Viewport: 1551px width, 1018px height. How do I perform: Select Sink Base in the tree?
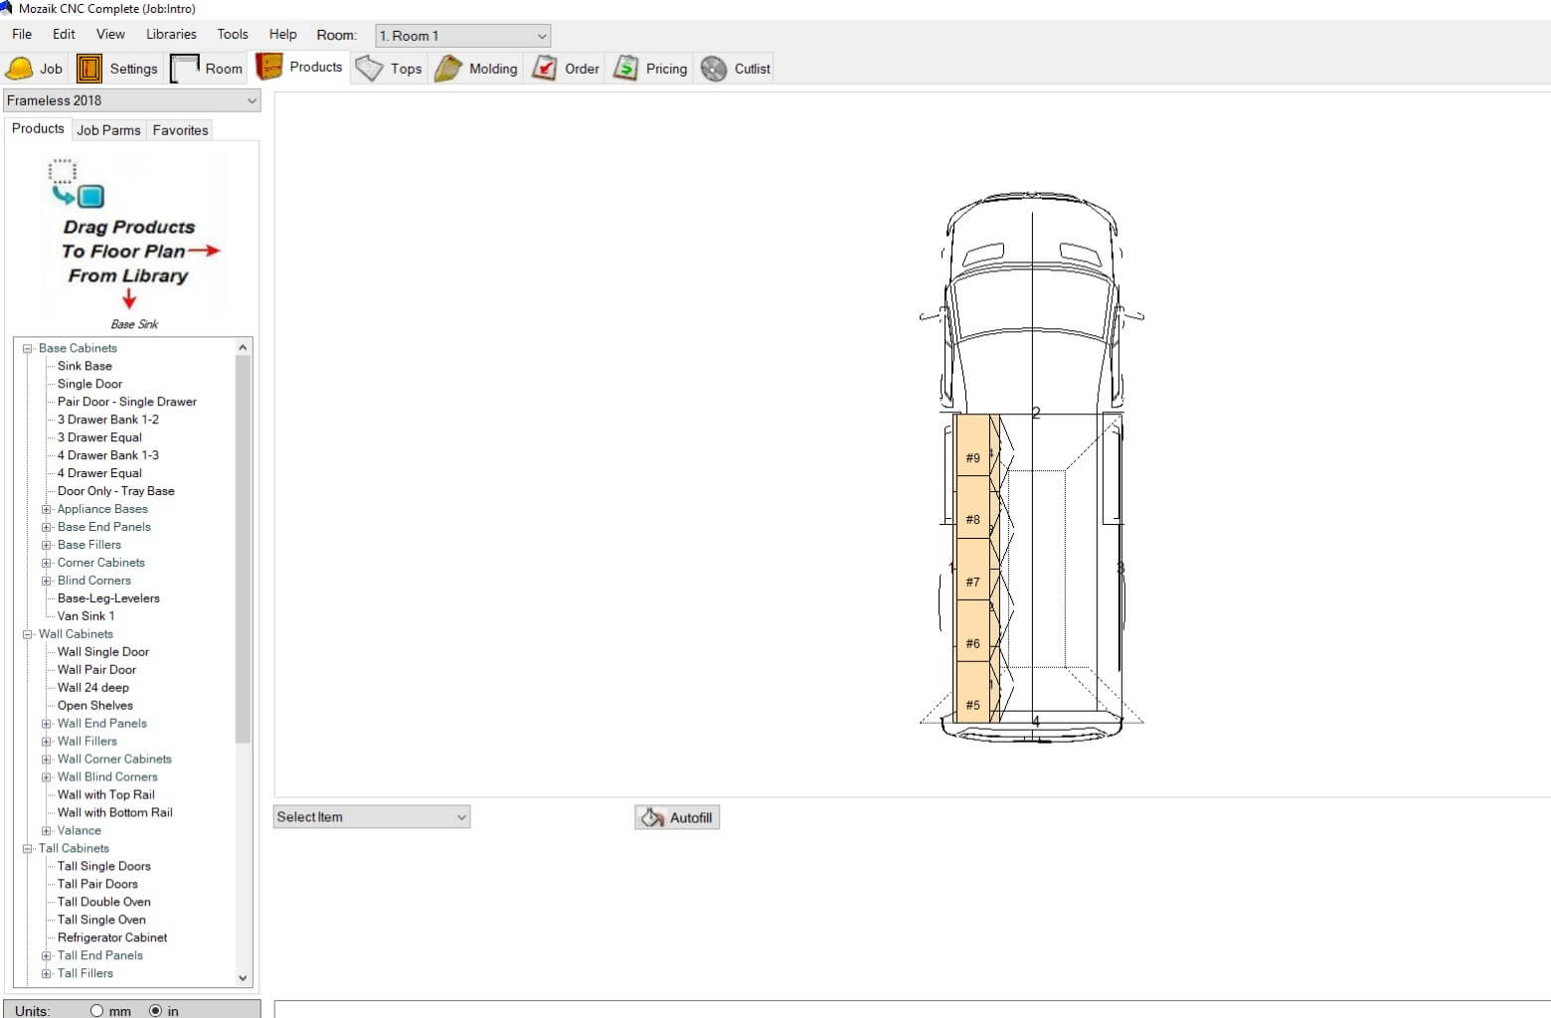(x=85, y=366)
